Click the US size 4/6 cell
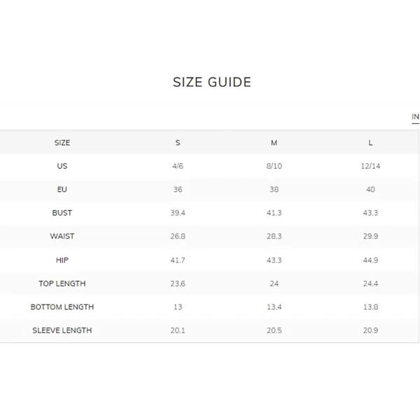The image size is (420, 420). click(x=178, y=166)
